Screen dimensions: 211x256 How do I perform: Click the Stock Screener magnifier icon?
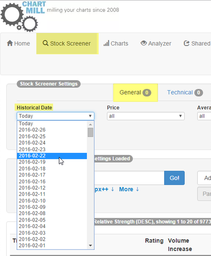pos(45,43)
